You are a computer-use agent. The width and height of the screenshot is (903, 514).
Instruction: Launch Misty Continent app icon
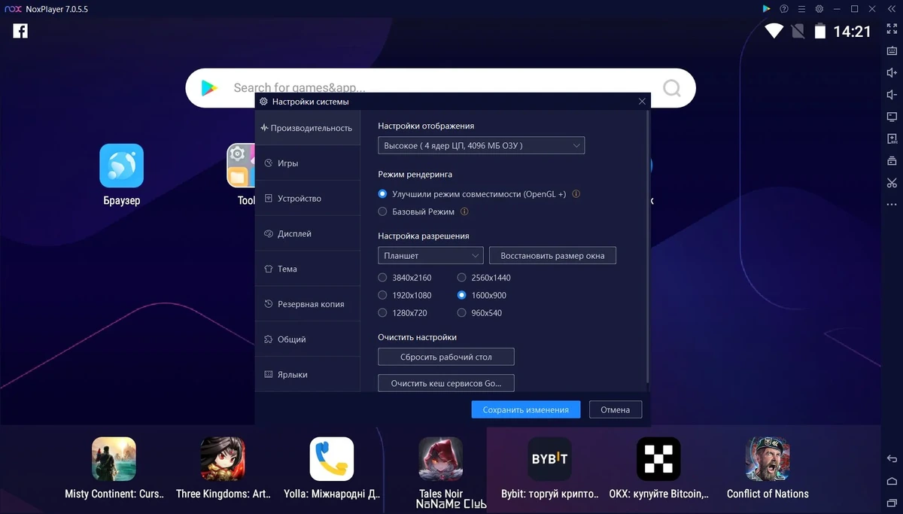coord(114,459)
